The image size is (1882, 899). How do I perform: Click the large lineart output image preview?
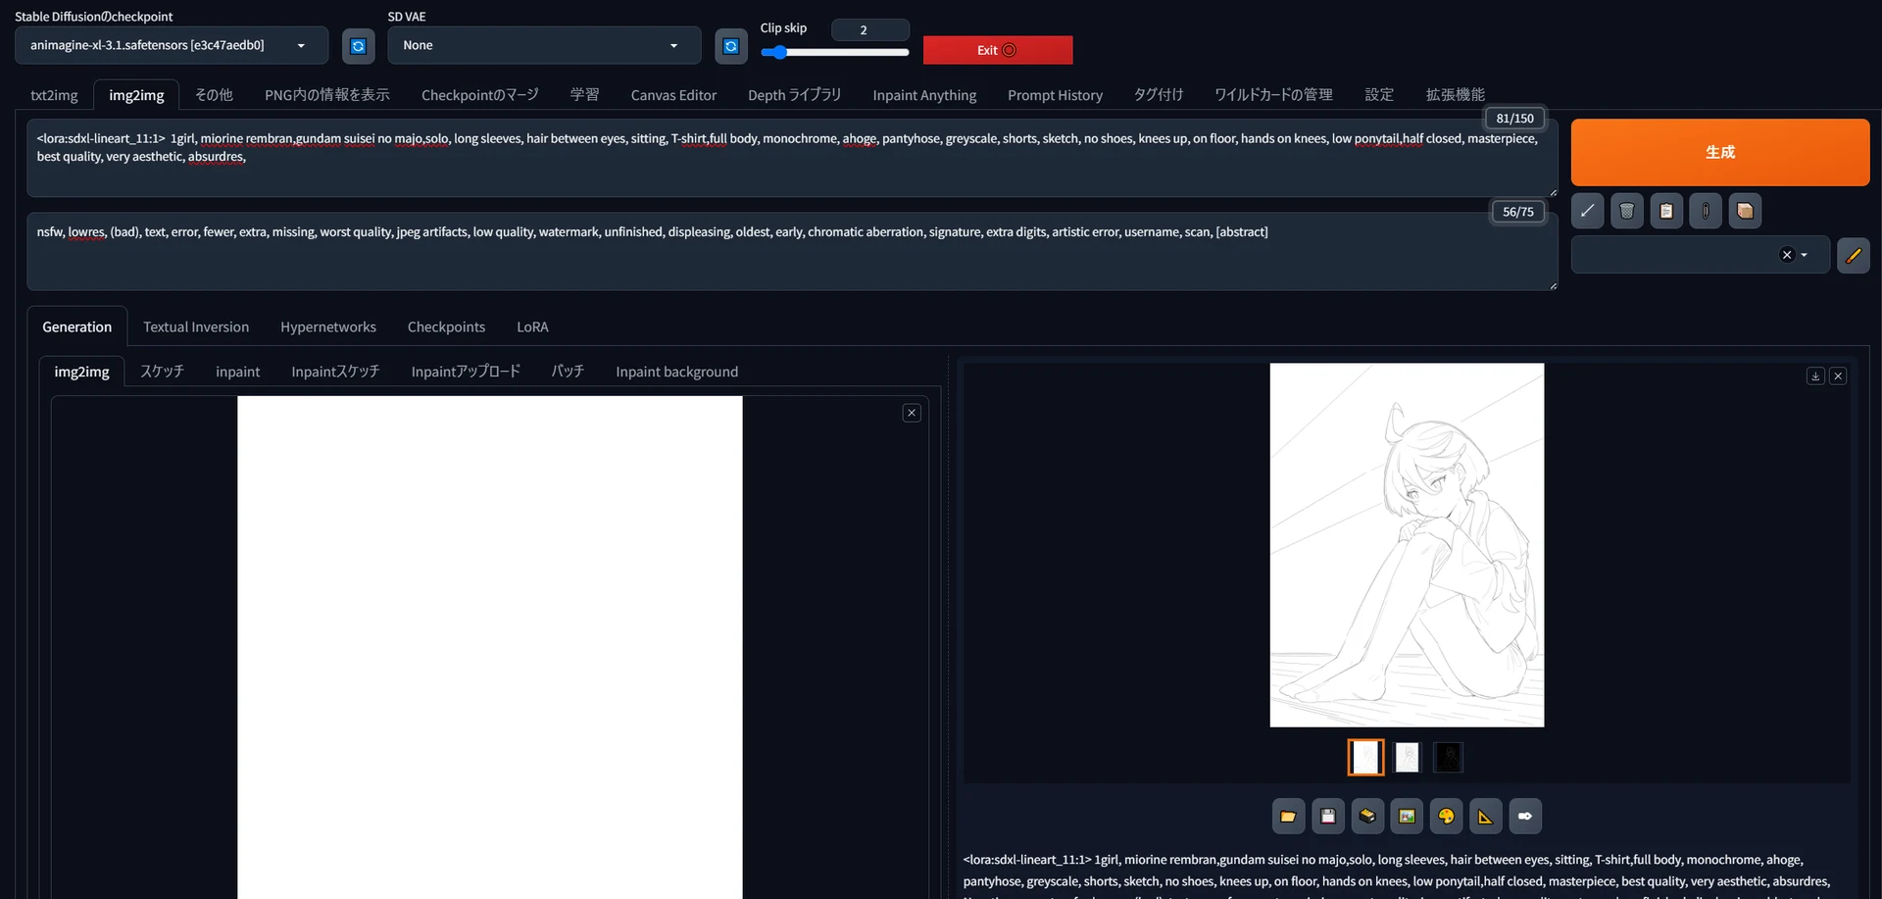(1407, 545)
